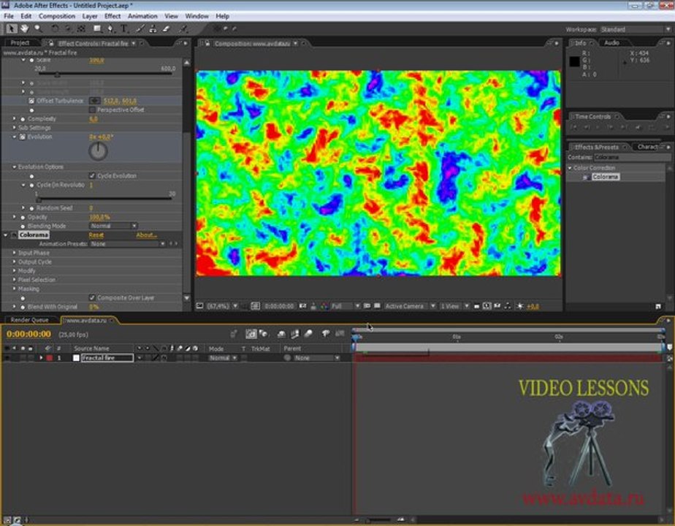Screen dimensions: 675x526
Task: Expand the Output Cycle group
Action: click(14, 262)
